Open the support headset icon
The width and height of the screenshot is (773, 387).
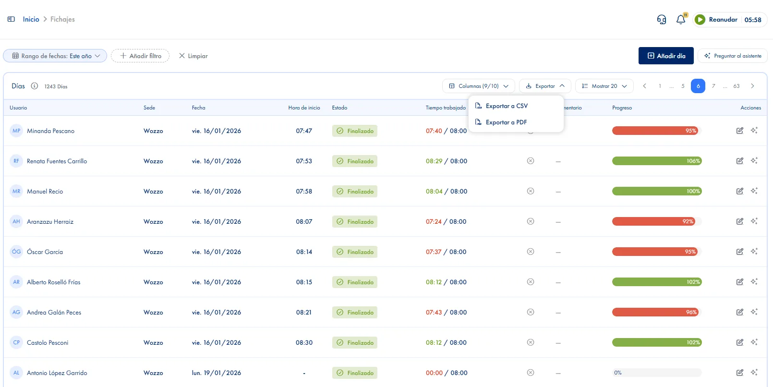(x=662, y=20)
